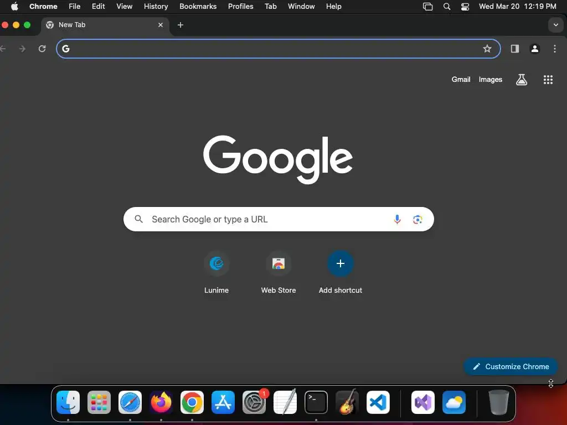Open Visual Studio Code from the Dock

pyautogui.click(x=378, y=402)
